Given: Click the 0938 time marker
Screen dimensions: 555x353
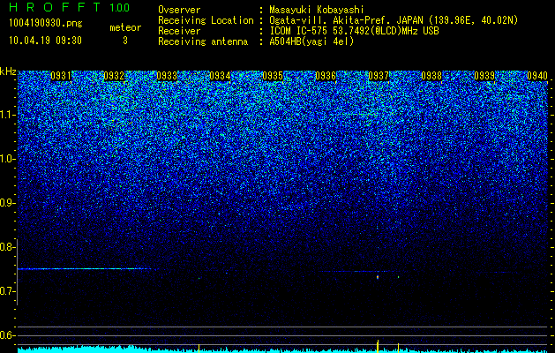Looking at the screenshot, I should click(x=431, y=76).
